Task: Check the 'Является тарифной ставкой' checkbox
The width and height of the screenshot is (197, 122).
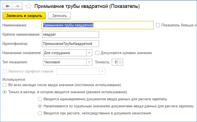Action: pyautogui.click(x=4, y=71)
